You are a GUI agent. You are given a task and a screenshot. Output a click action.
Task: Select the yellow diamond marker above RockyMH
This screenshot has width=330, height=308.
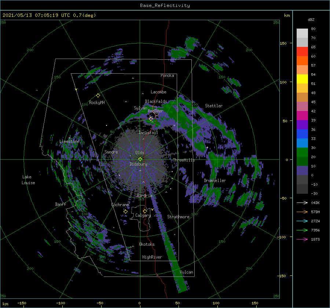click(98, 96)
